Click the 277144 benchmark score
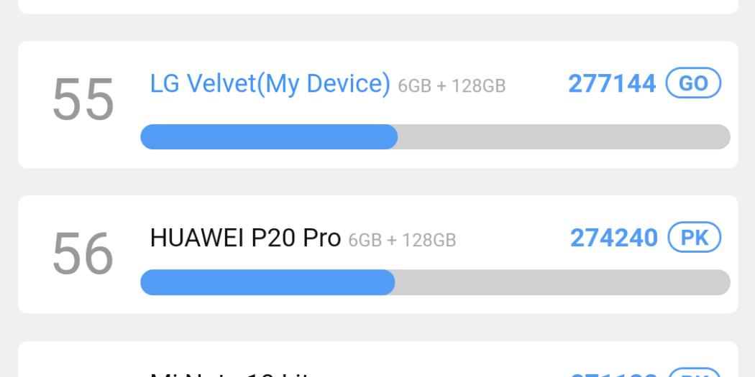Viewport: 755px width, 377px height. 612,84
